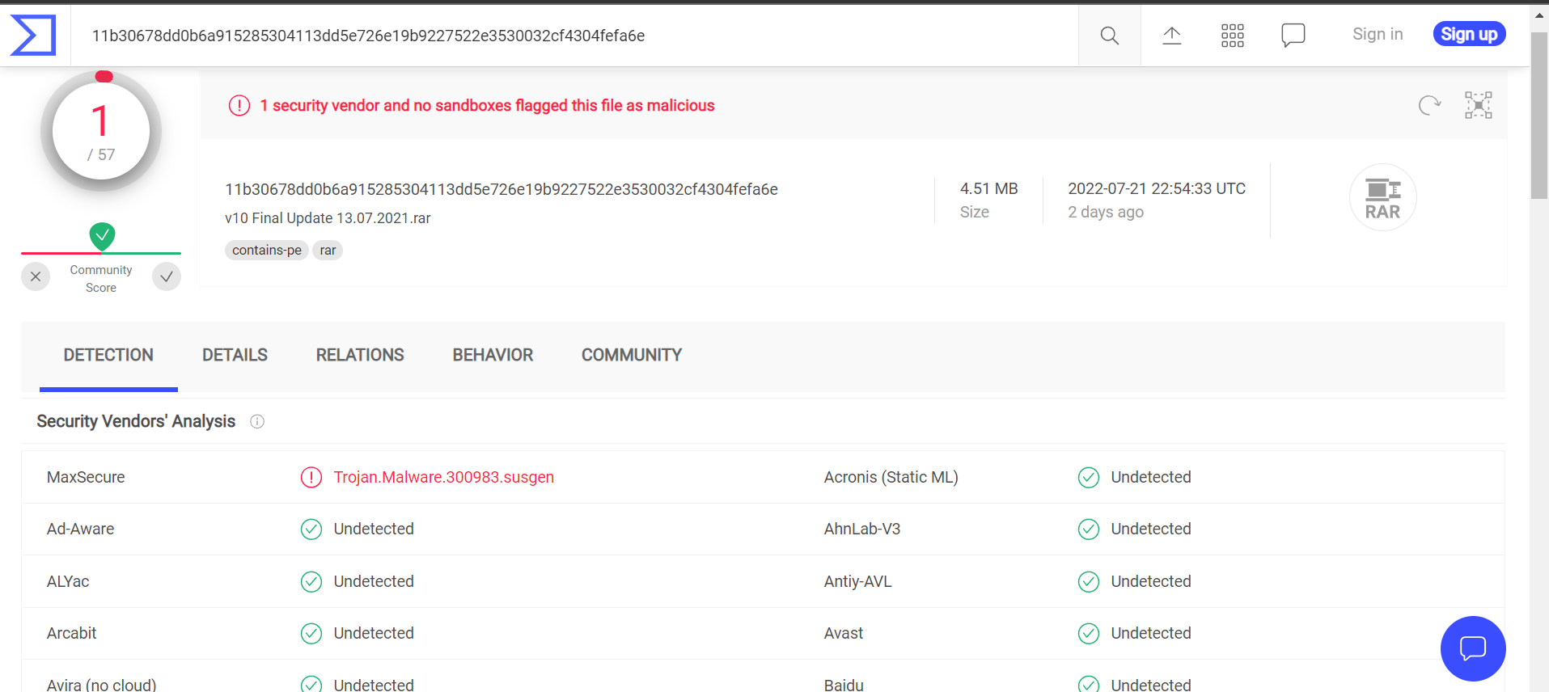
Task: Click the RAR file type icon
Action: [x=1383, y=198]
